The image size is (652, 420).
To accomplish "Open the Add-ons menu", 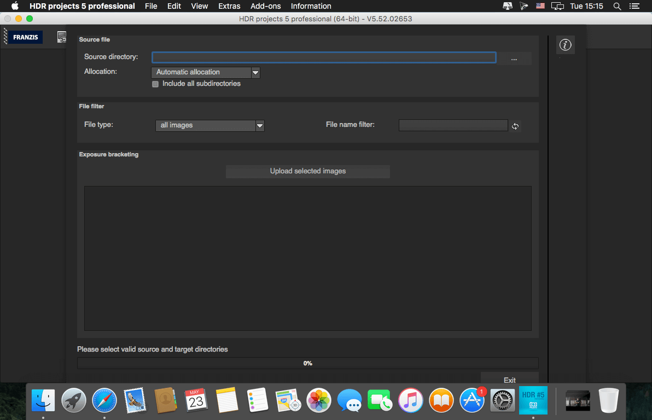I will click(x=265, y=6).
